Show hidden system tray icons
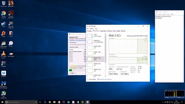 [163, 102]
